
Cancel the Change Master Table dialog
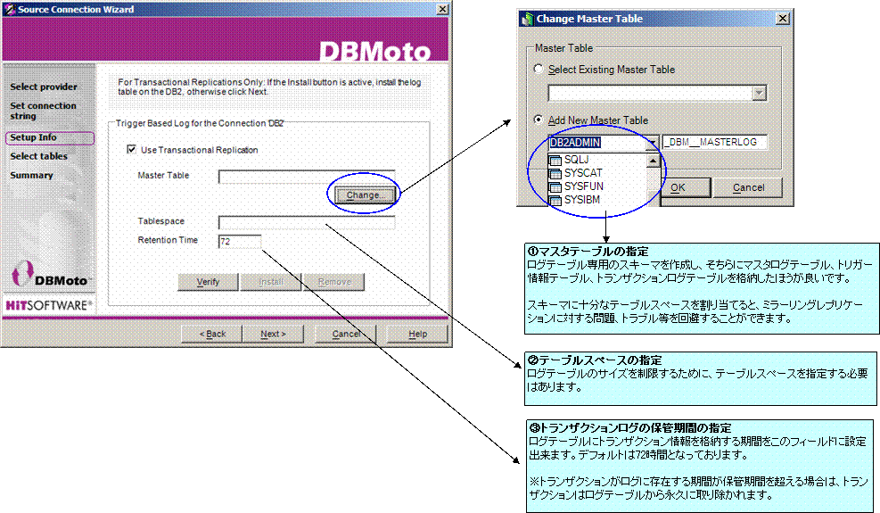749,187
